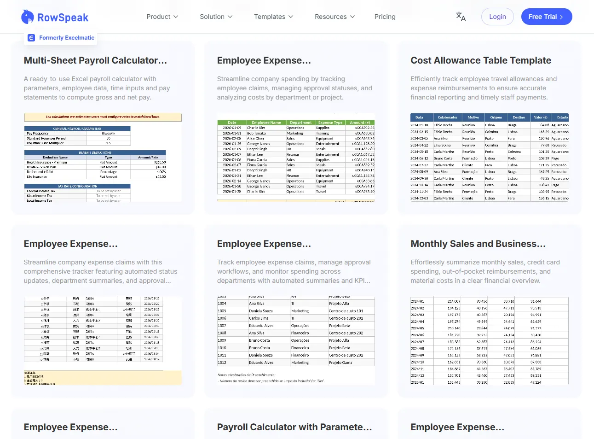Click the payroll calculator spreadsheet preview
This screenshot has width=594, height=439.
pos(103,157)
